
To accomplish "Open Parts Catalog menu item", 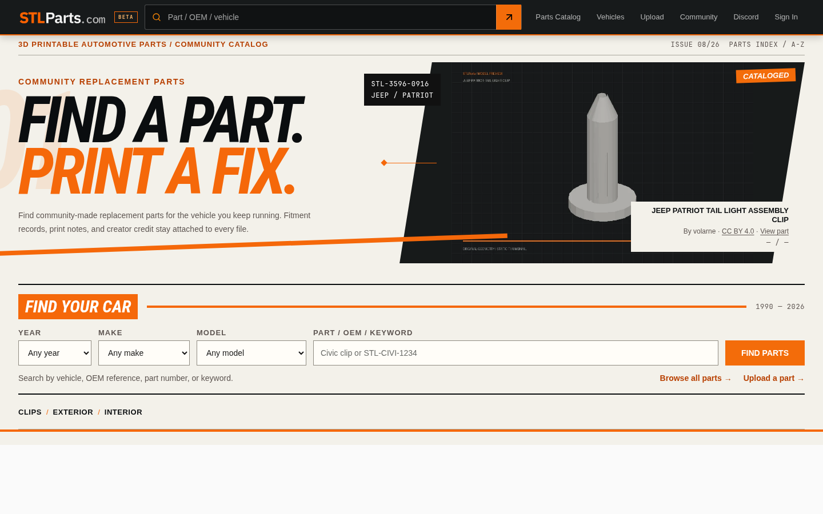I will [558, 17].
